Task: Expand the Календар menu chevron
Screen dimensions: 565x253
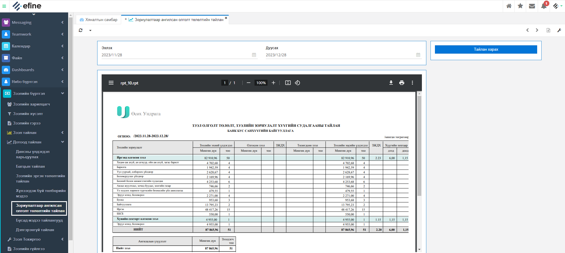Action: click(63, 46)
